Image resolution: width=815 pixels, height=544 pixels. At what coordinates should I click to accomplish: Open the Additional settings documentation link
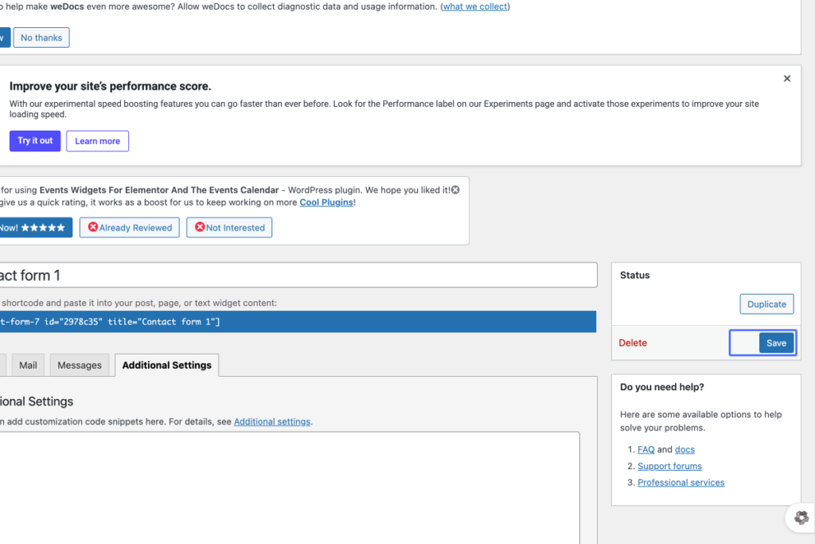[272, 422]
